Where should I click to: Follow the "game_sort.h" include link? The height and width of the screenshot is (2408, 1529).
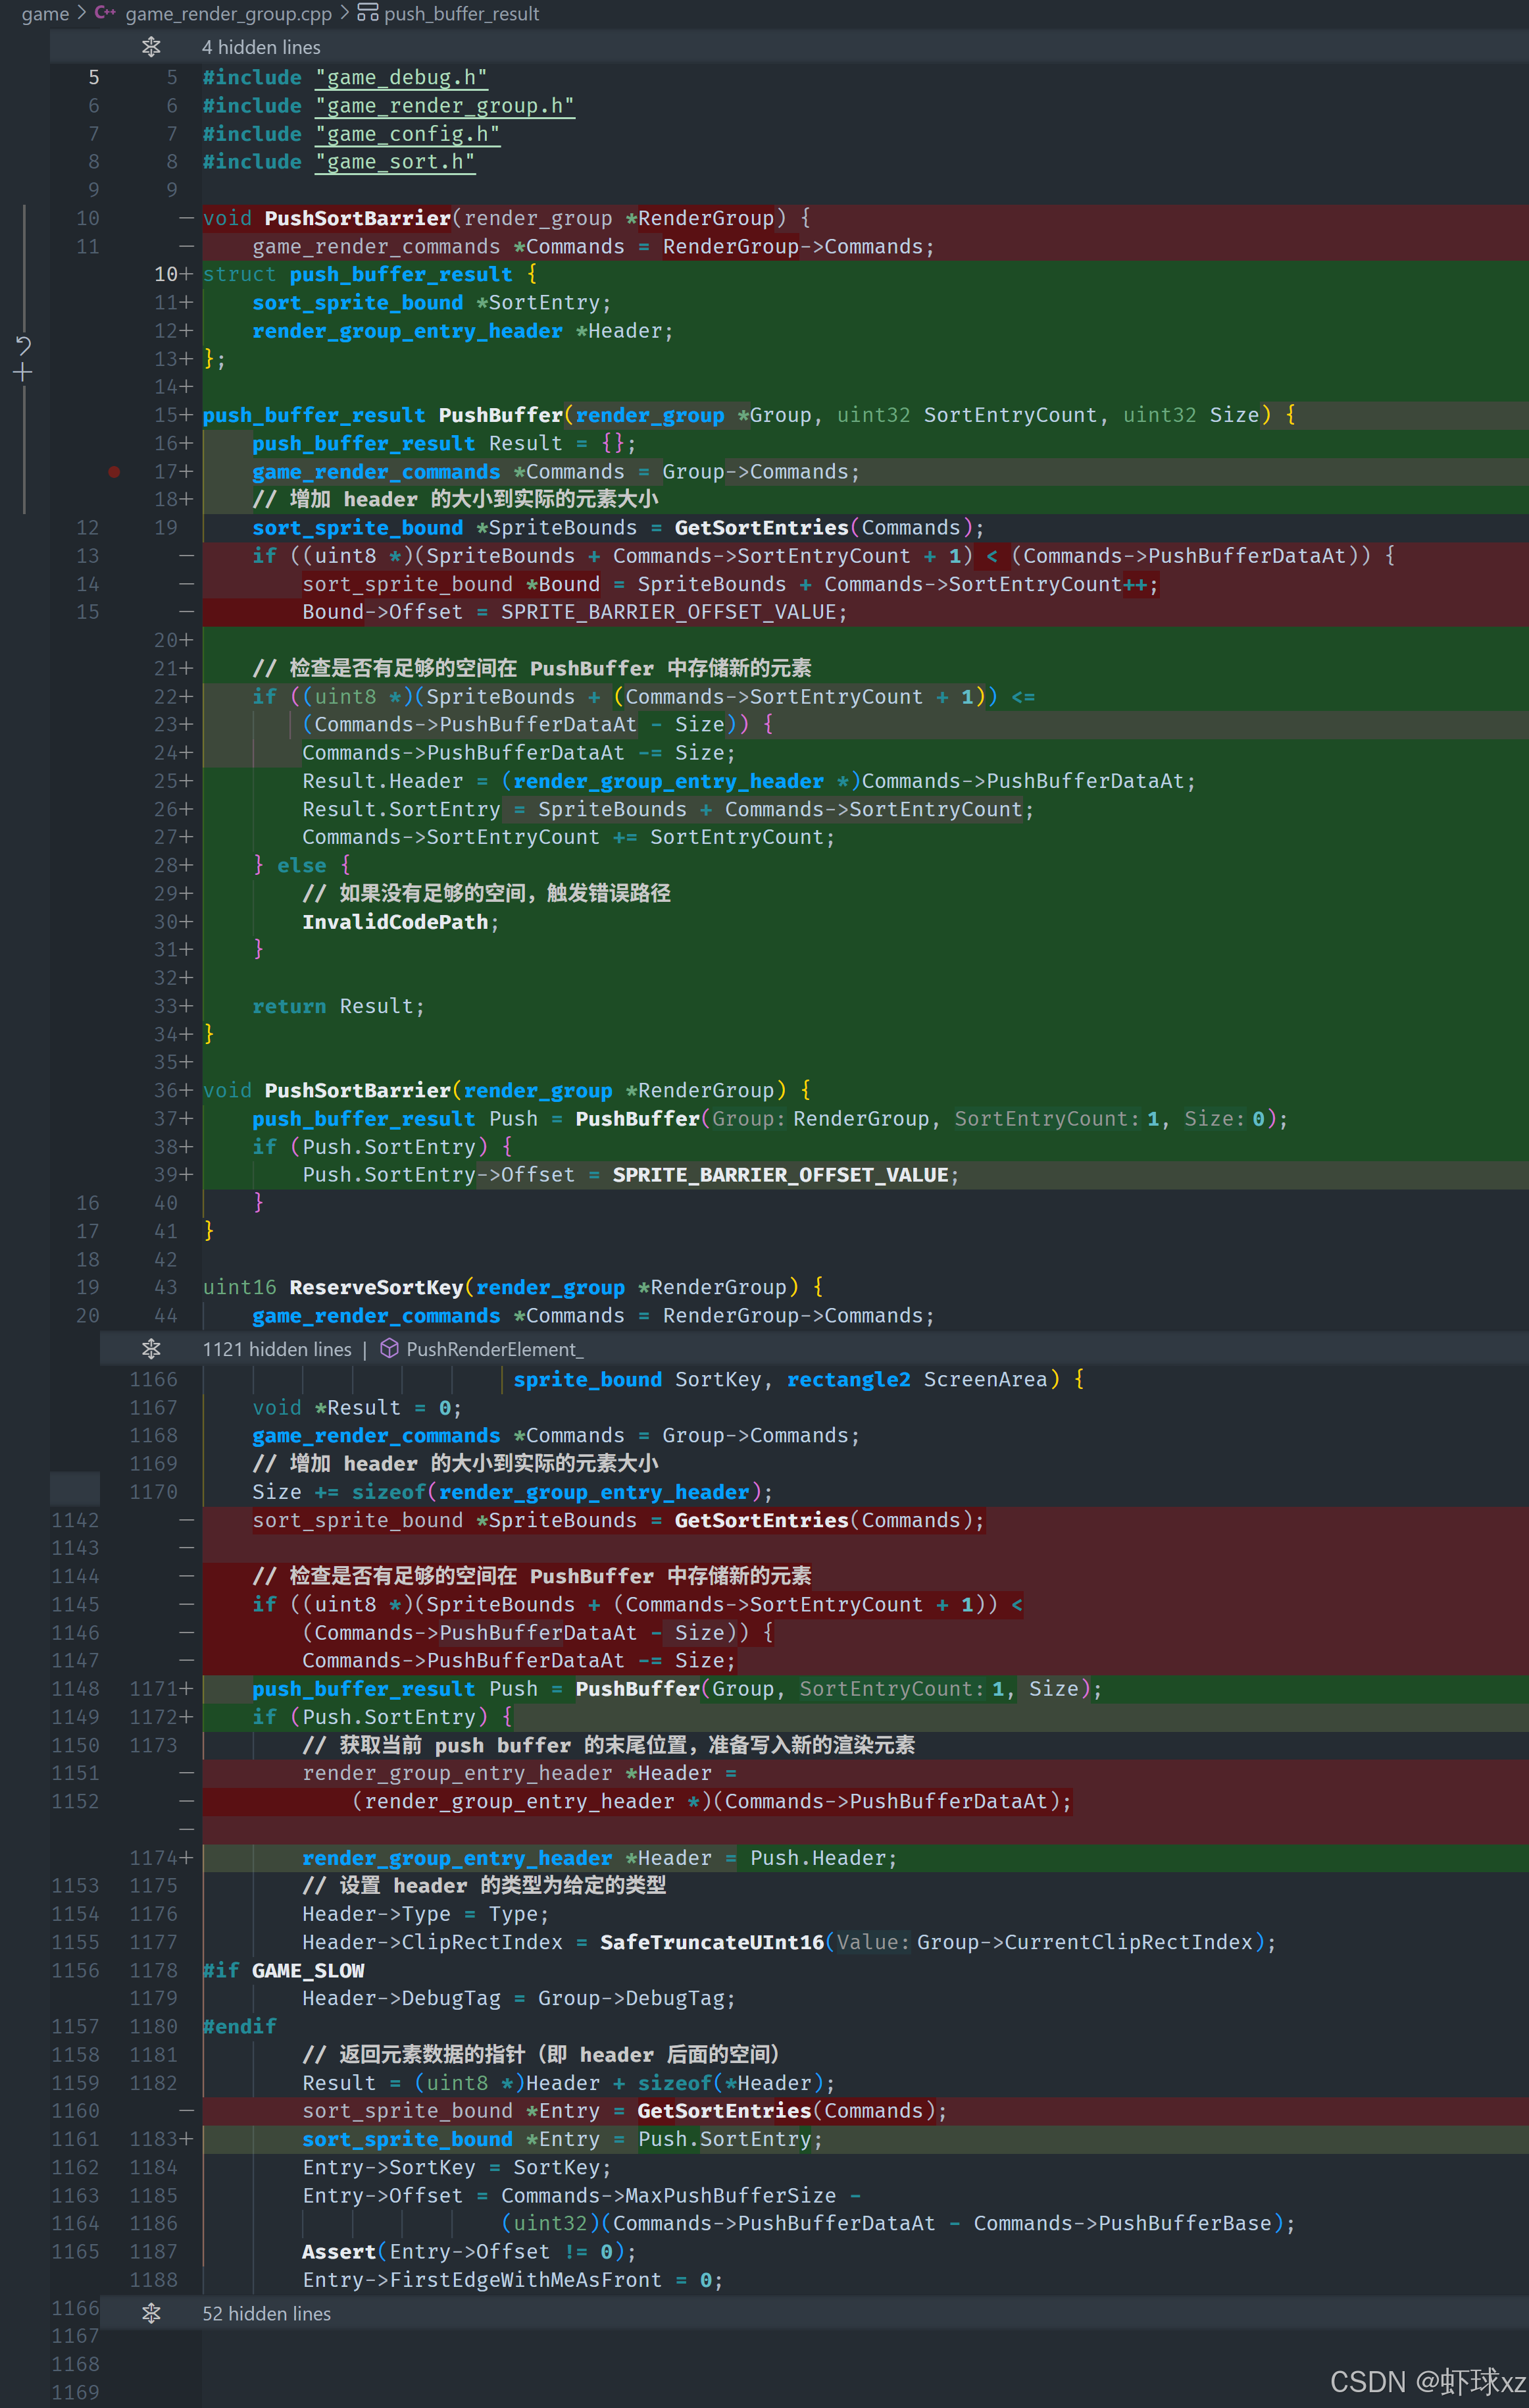[x=395, y=161]
